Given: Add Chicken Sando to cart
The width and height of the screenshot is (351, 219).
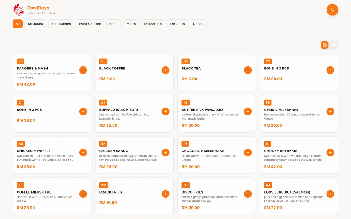Looking at the screenshot, I should [165, 153].
